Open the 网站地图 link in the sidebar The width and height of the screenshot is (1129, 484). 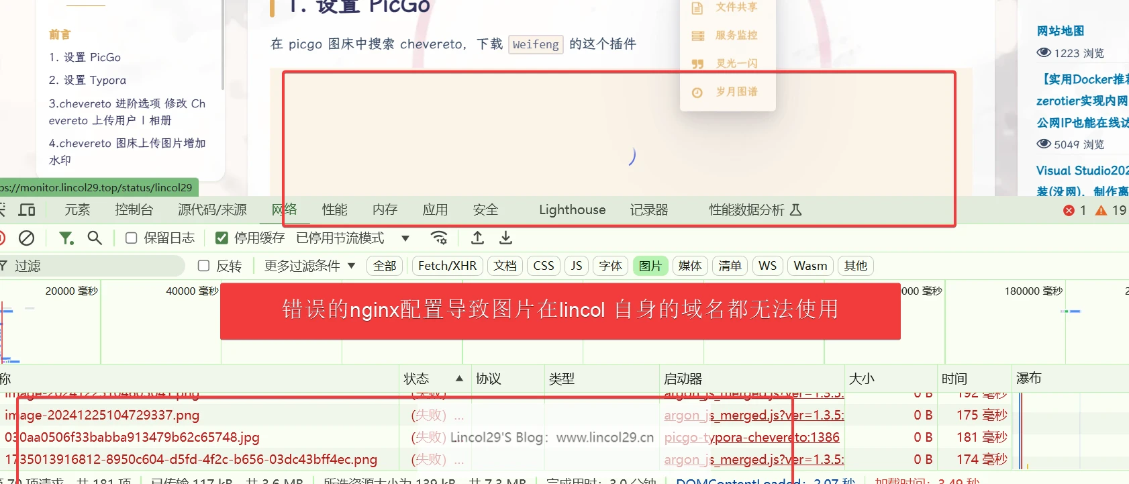1061,31
